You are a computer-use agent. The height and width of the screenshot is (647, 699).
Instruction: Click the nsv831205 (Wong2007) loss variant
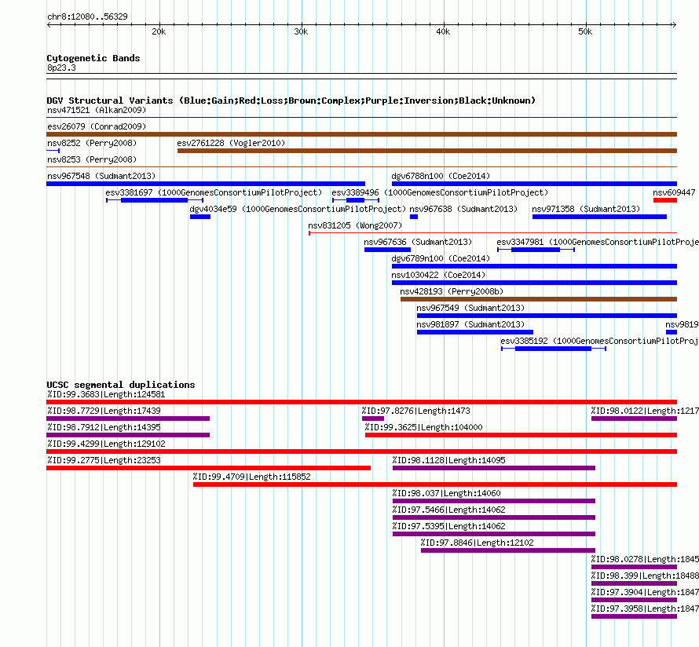[493, 233]
